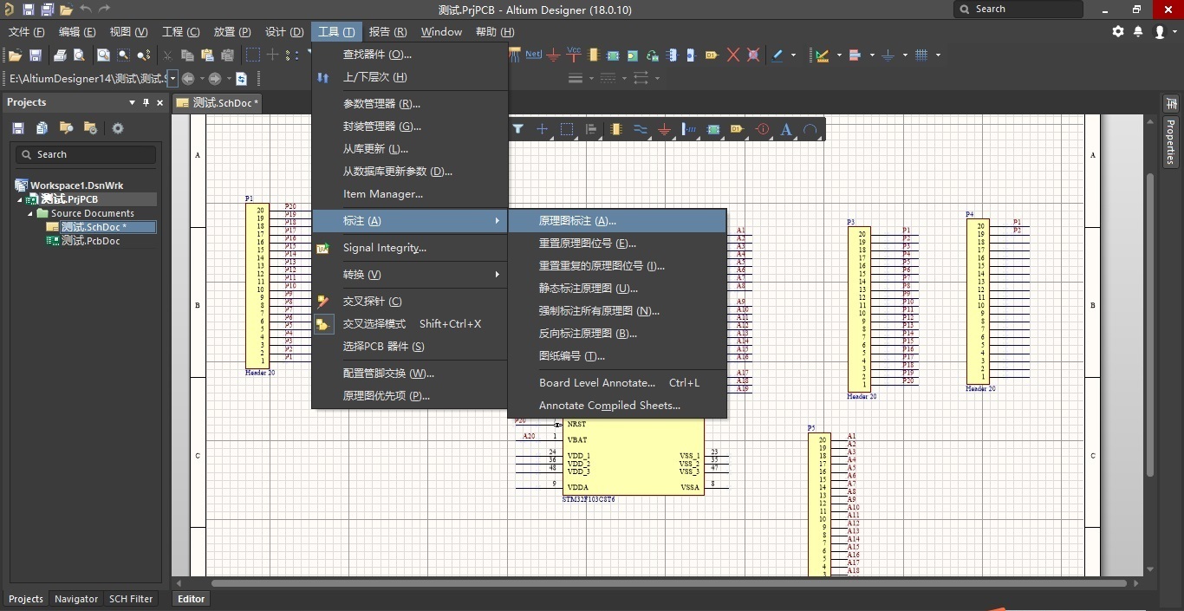This screenshot has height=611, width=1184.
Task: Click the Projects panel settings gear
Action: 118,128
